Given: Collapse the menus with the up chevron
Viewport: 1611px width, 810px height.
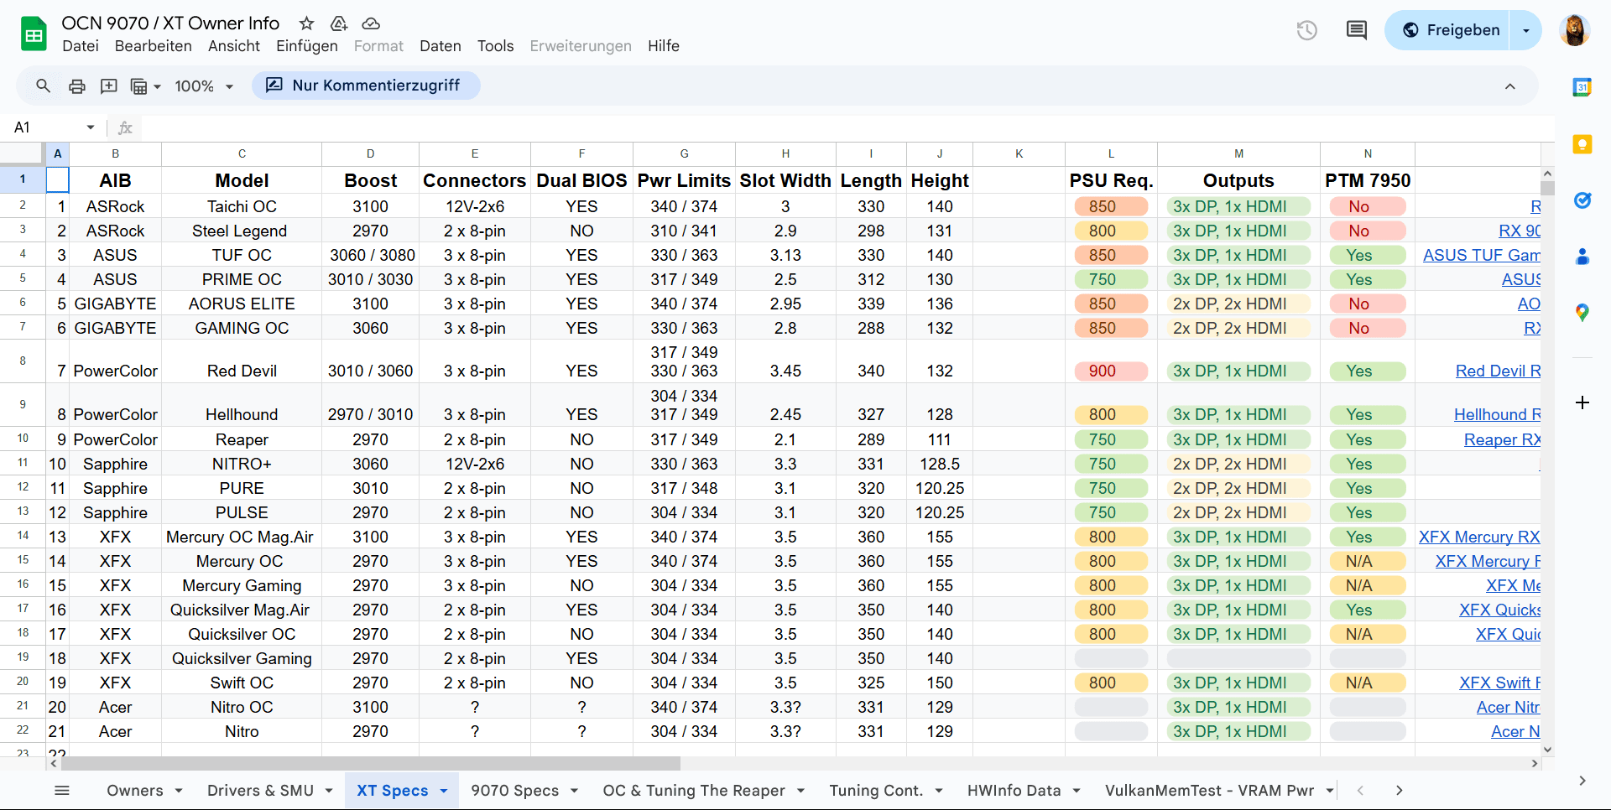Looking at the screenshot, I should click(x=1509, y=86).
